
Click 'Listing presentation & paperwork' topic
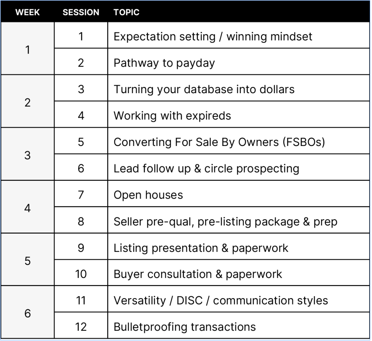[x=201, y=247]
